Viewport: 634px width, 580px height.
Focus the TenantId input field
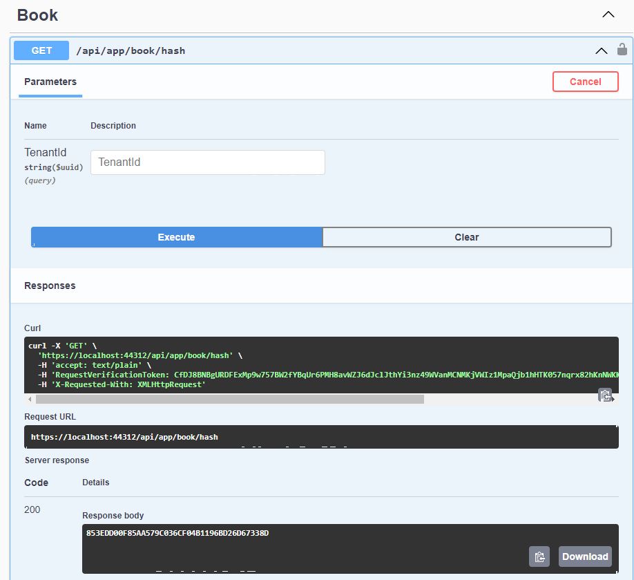[207, 162]
